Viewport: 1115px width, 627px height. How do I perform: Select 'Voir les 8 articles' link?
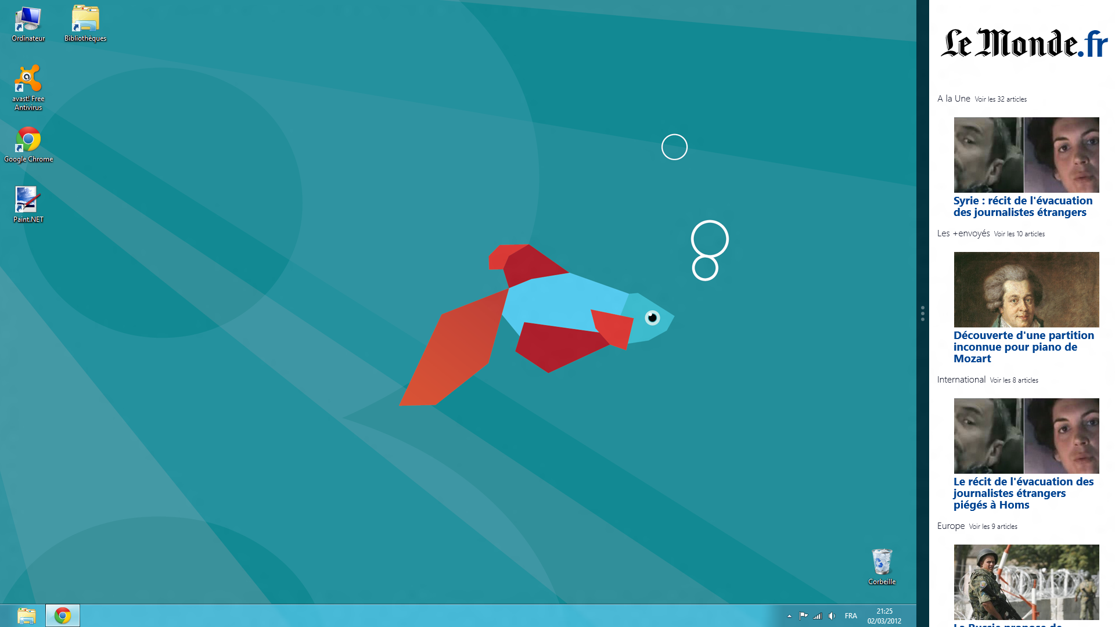pos(1014,380)
